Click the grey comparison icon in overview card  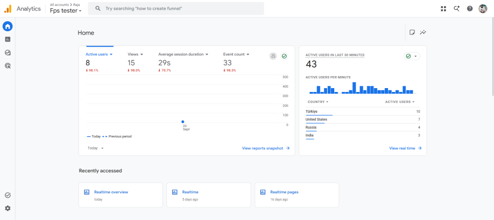click(273, 56)
